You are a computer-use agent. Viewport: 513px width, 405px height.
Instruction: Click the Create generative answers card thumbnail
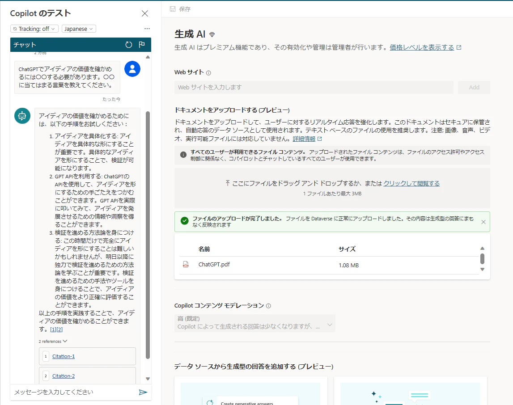coord(250,393)
